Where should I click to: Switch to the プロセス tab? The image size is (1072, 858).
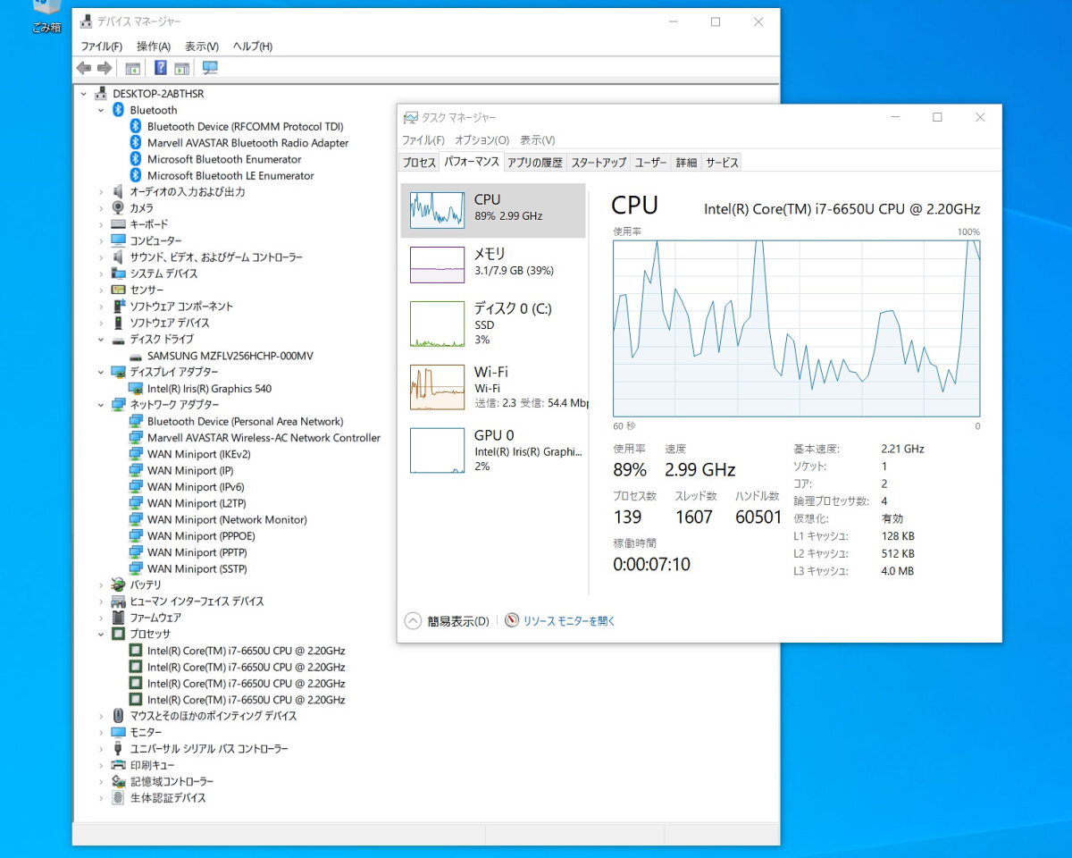pos(418,163)
